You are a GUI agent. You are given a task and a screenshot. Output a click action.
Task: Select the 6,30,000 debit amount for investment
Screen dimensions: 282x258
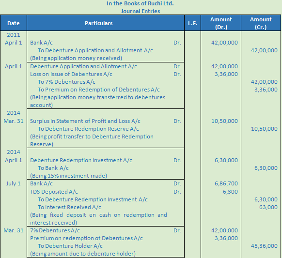click(x=226, y=160)
